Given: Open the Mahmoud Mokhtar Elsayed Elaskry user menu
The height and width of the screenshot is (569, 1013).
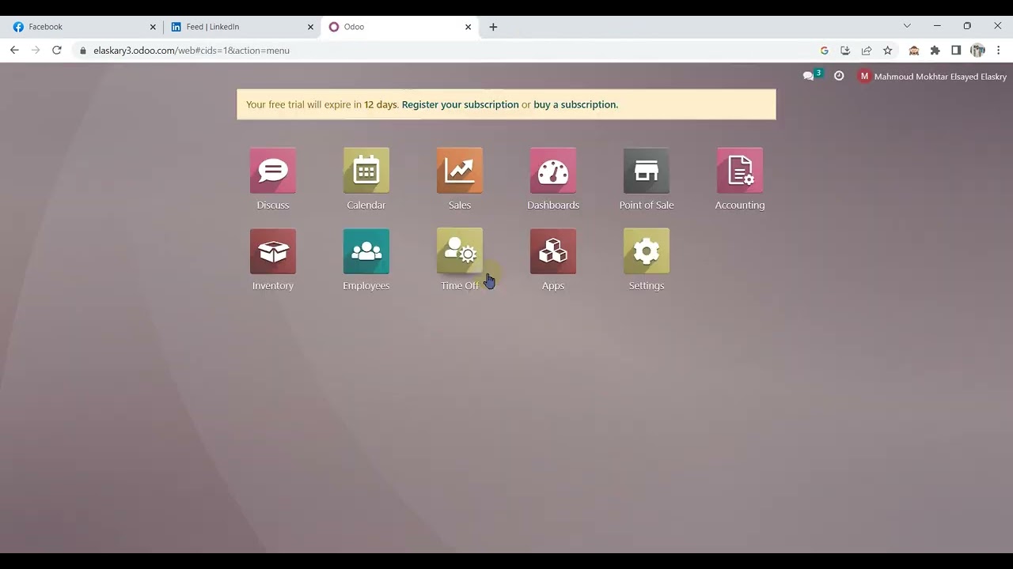Looking at the screenshot, I should tap(932, 77).
